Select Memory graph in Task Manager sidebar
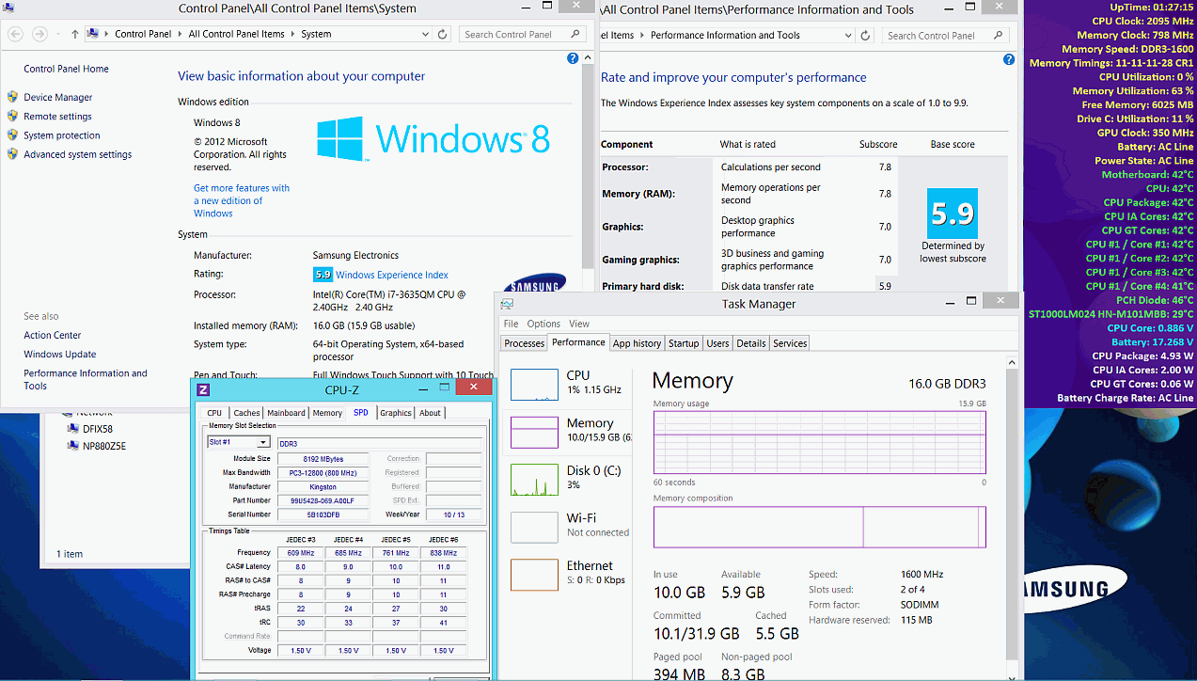 point(534,432)
